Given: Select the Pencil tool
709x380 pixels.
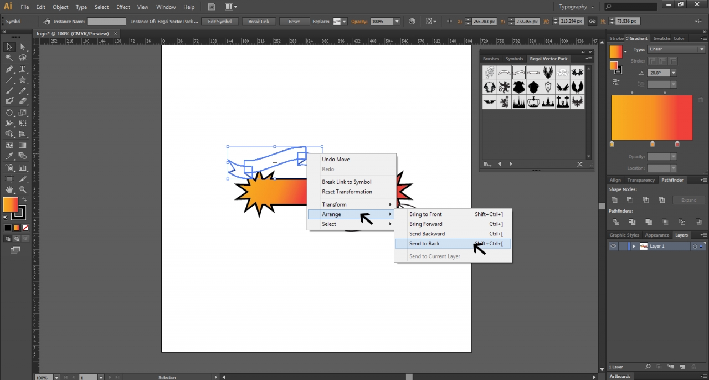Looking at the screenshot, I should point(23,90).
